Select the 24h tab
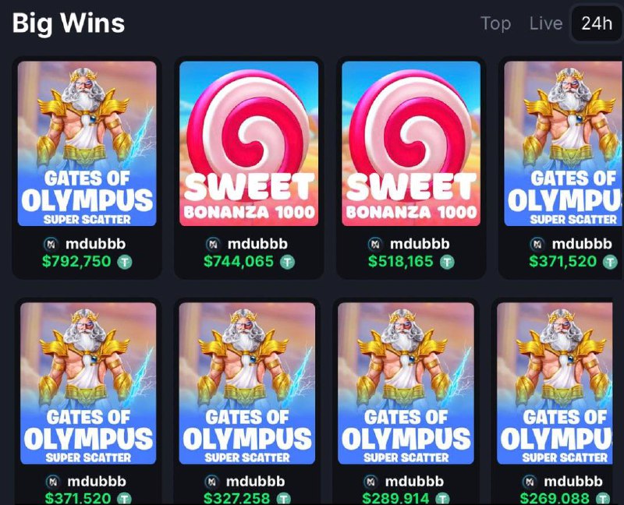 point(596,23)
